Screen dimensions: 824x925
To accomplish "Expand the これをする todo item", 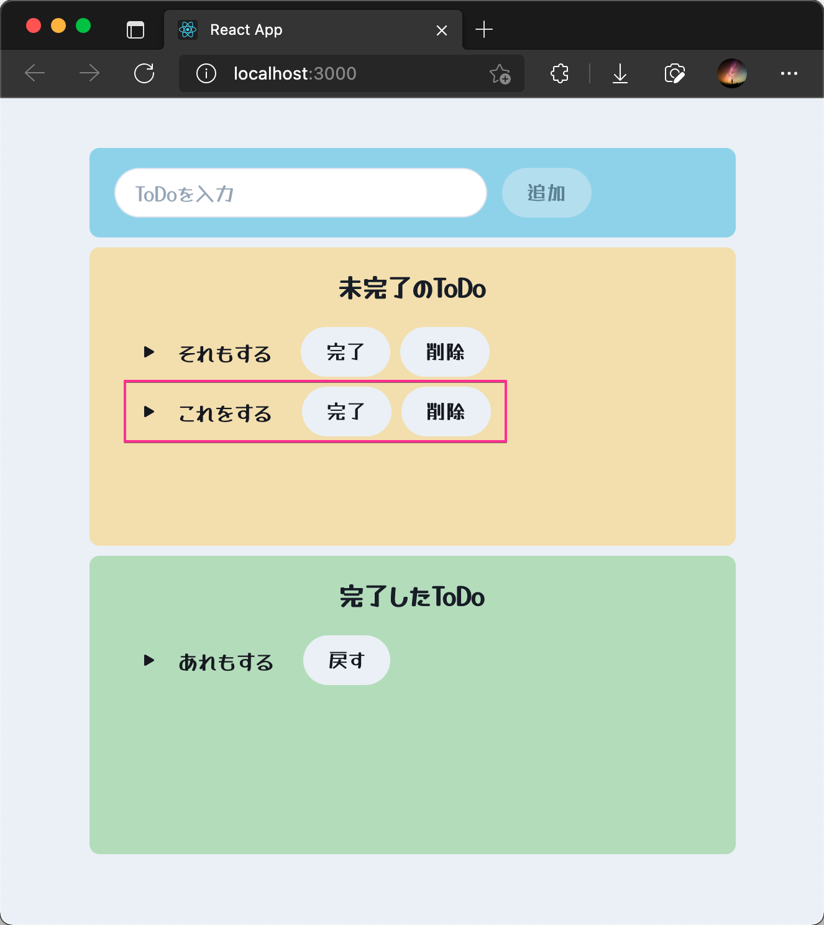I will (x=149, y=412).
